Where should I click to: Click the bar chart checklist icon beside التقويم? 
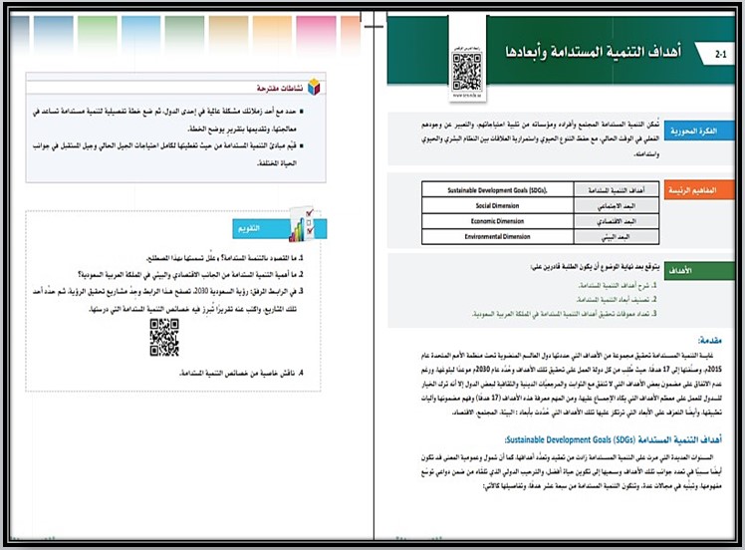(302, 224)
